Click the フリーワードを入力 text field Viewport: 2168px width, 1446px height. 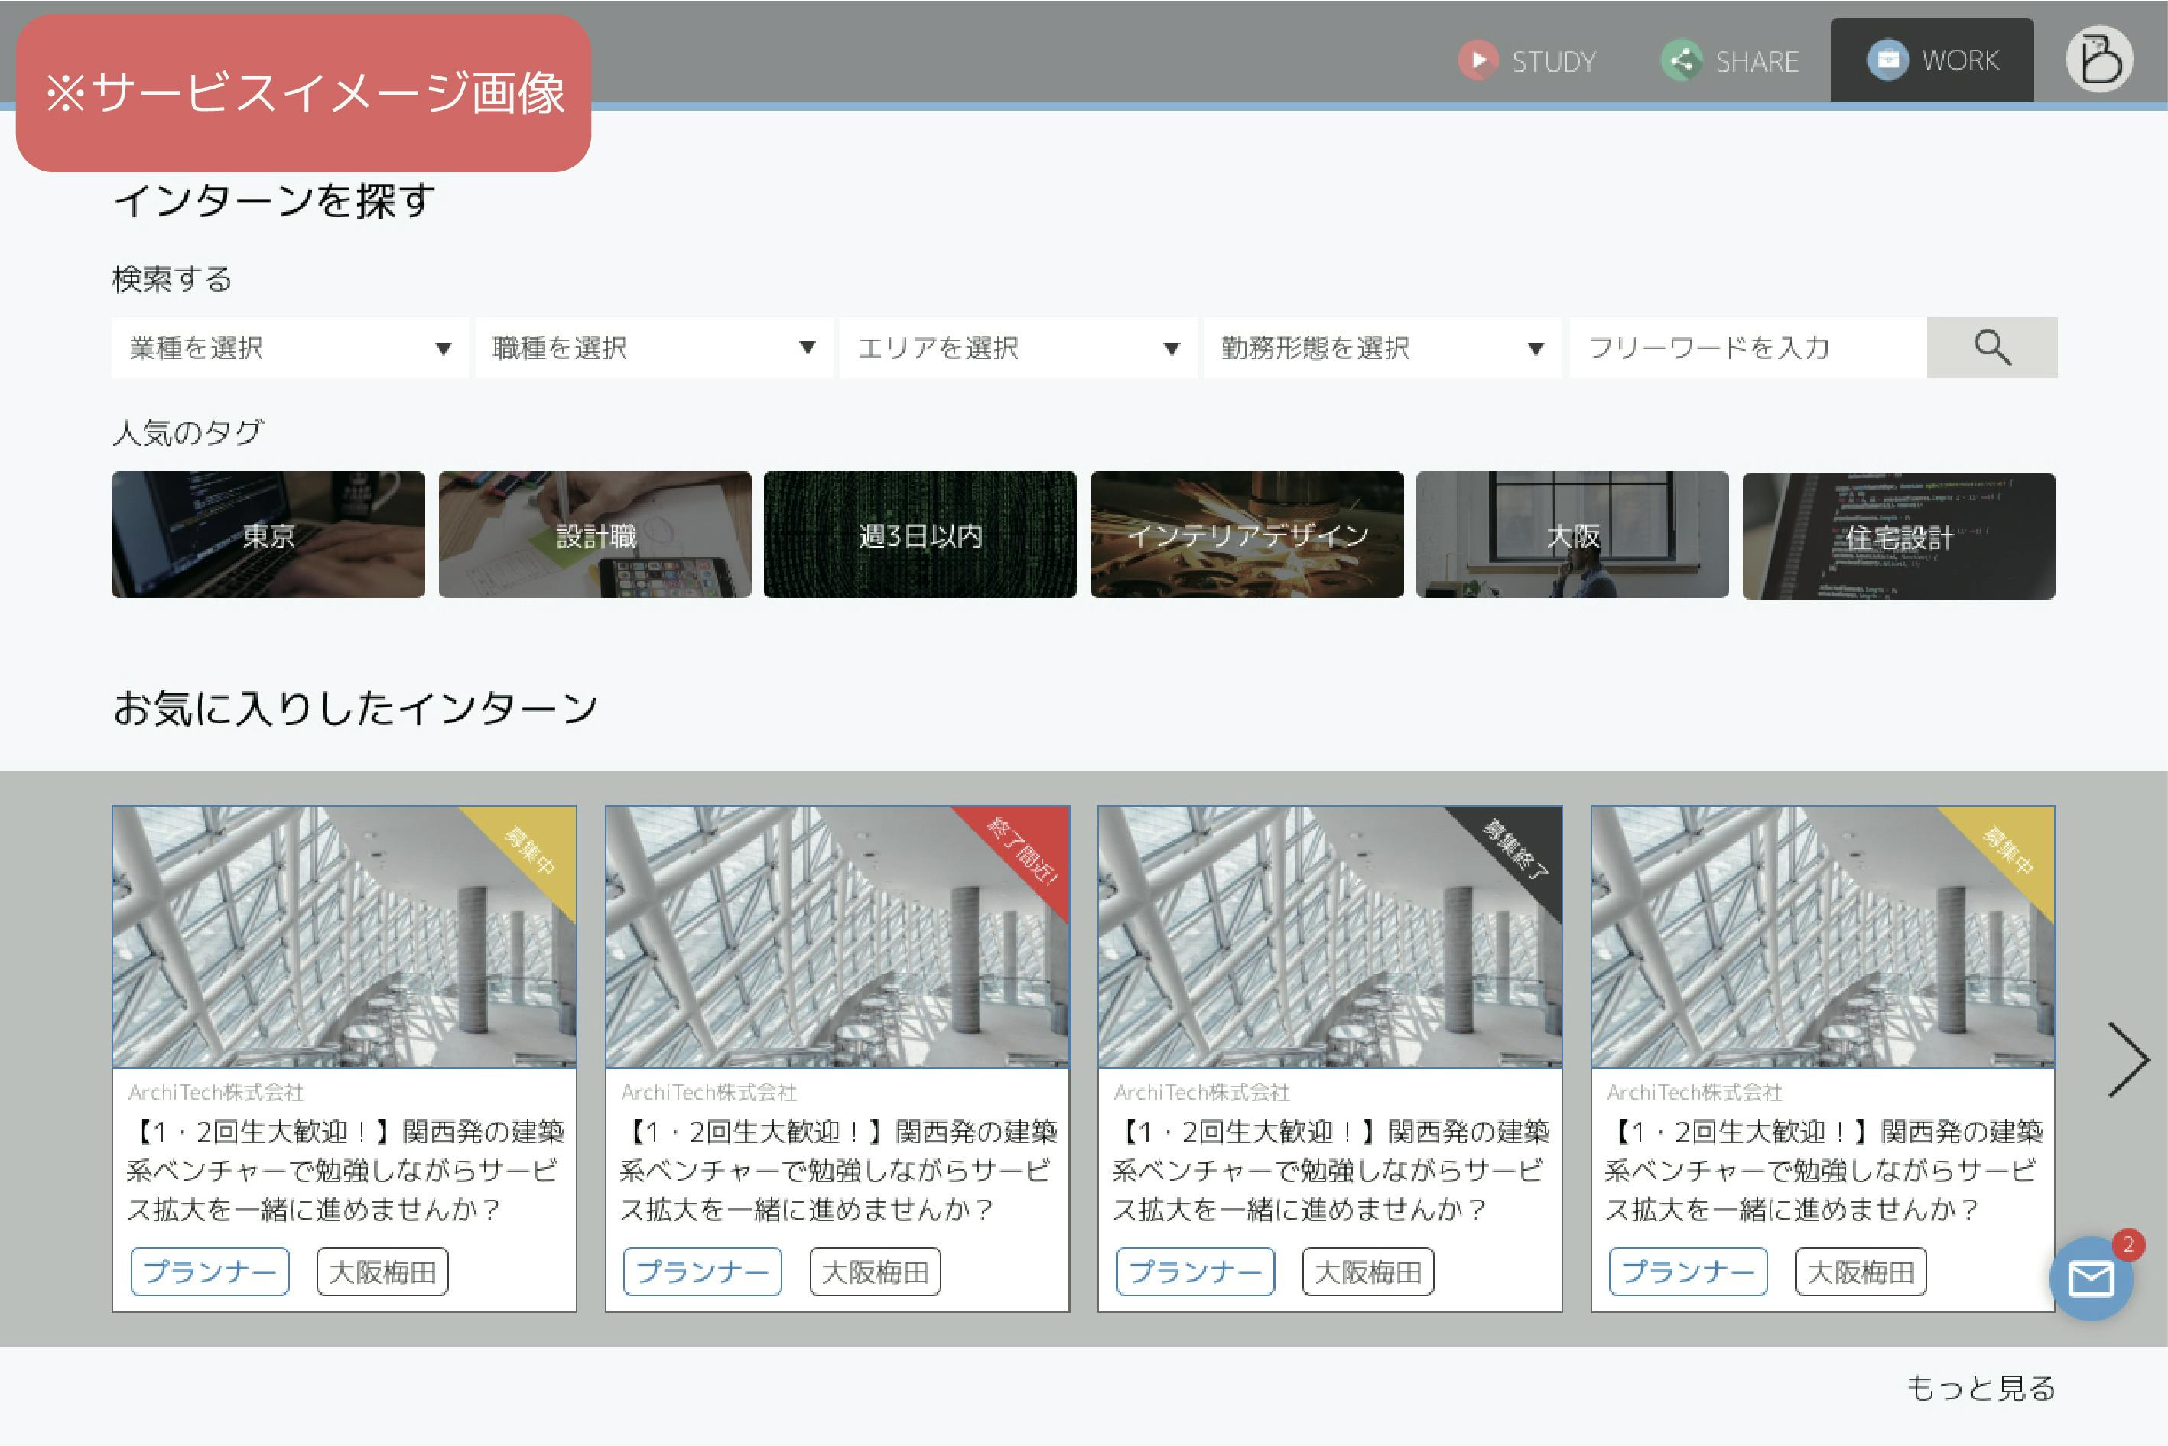(x=1747, y=348)
